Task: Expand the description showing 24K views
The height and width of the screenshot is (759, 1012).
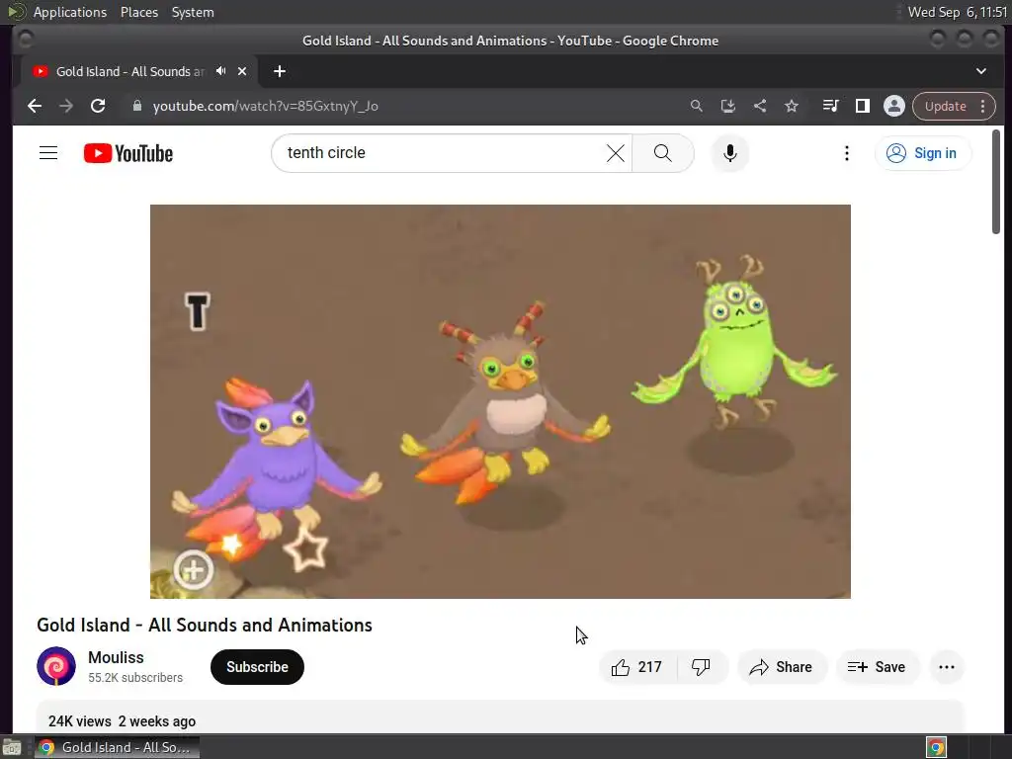Action: coord(500,717)
